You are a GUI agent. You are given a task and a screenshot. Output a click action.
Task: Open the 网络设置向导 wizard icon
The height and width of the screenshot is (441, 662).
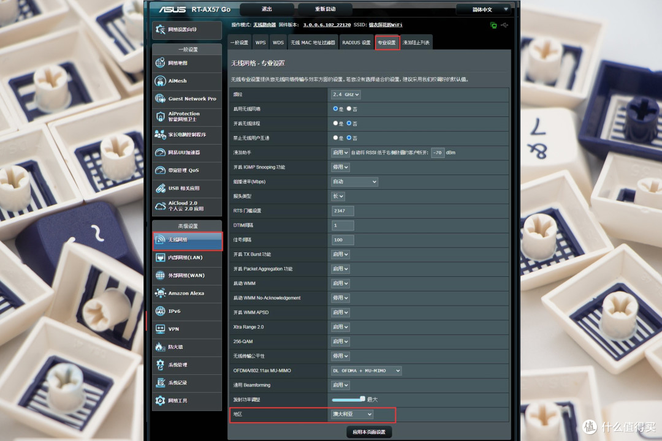(x=160, y=29)
